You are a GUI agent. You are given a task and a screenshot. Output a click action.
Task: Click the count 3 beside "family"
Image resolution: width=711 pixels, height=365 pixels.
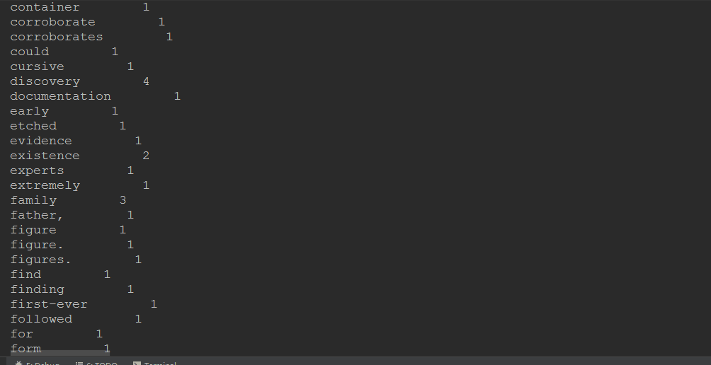pyautogui.click(x=123, y=200)
